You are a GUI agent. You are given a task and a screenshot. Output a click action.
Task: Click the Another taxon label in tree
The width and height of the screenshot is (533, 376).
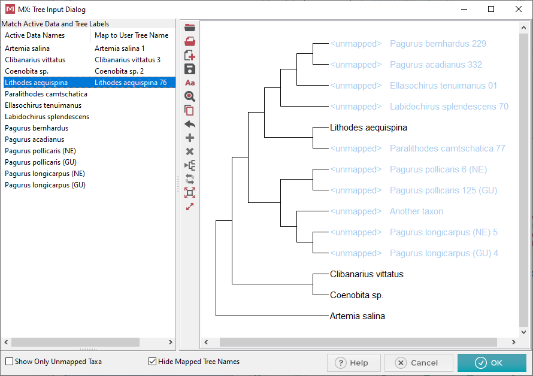(x=416, y=211)
